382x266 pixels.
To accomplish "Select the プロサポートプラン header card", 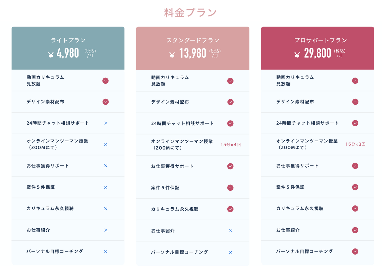I will pyautogui.click(x=317, y=48).
